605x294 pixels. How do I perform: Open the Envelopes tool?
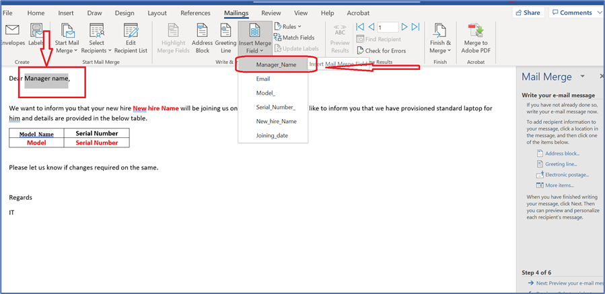pyautogui.click(x=12, y=36)
